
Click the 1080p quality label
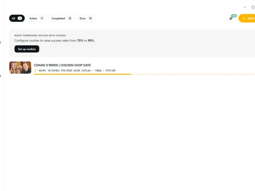(x=98, y=70)
